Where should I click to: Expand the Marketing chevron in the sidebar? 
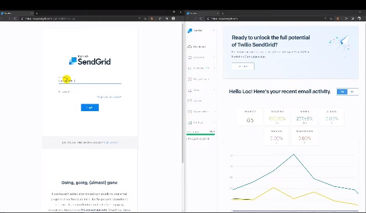[x=214, y=68]
